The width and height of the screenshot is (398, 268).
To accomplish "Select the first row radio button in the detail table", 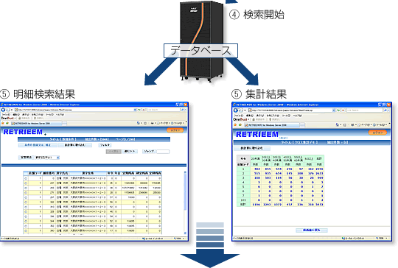I will [26, 178].
